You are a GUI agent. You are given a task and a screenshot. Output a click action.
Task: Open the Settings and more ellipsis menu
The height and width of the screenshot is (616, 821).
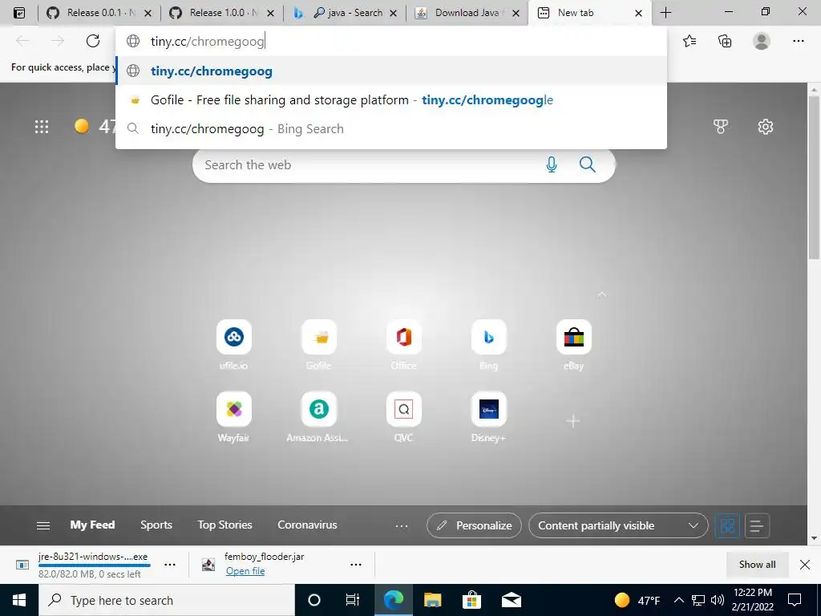[799, 41]
